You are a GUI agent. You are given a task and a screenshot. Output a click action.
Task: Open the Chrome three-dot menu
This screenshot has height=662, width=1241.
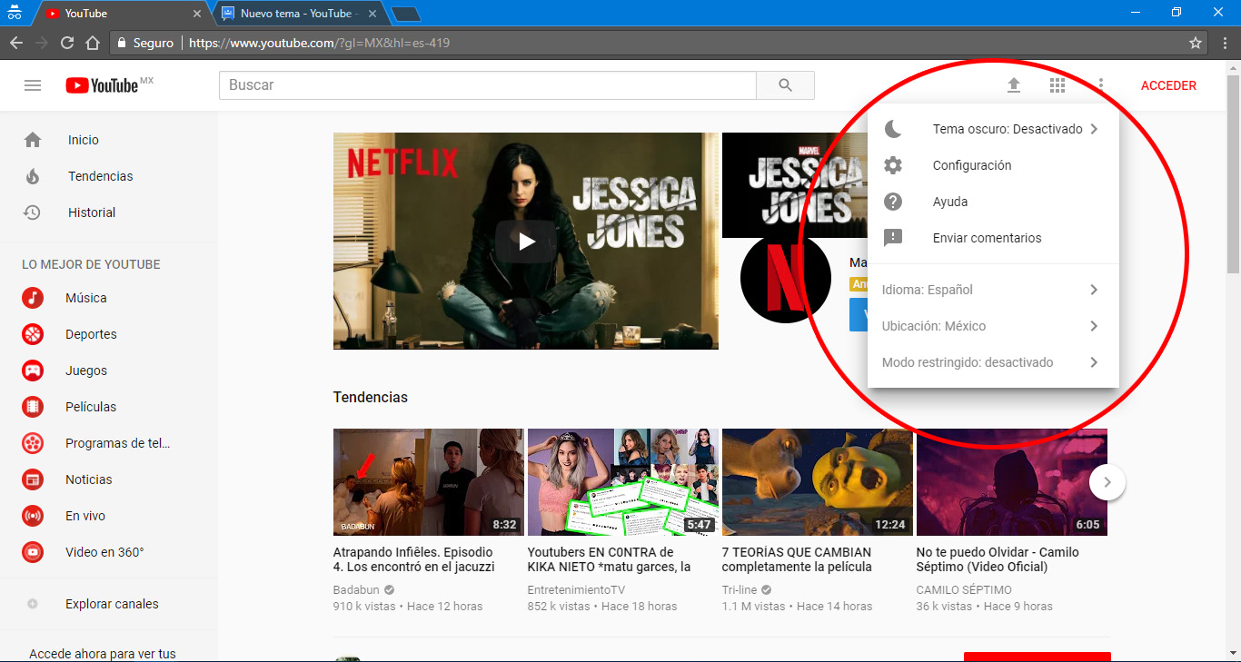1225,43
